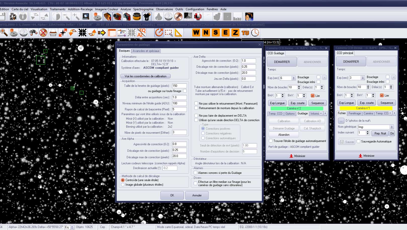Image resolution: width=407 pixels, height=230 pixels.
Task: Open the Eq coordinate selector in status bar
Action: pyautogui.click(x=72, y=227)
